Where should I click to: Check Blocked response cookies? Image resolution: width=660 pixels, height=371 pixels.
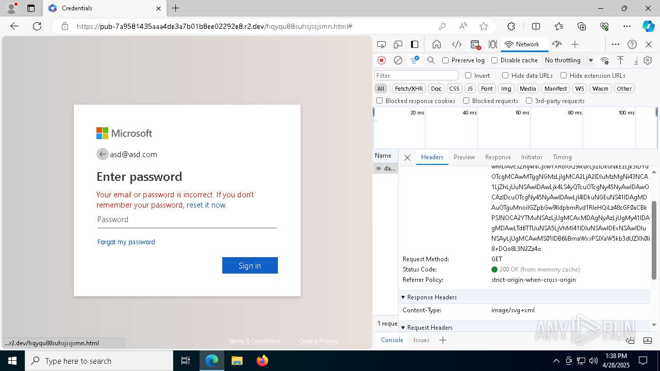pyautogui.click(x=379, y=101)
